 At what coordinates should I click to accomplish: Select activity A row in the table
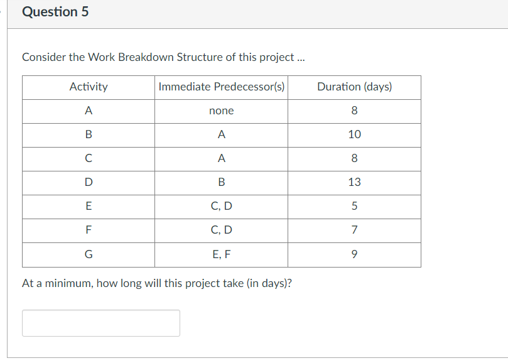pyautogui.click(x=88, y=111)
